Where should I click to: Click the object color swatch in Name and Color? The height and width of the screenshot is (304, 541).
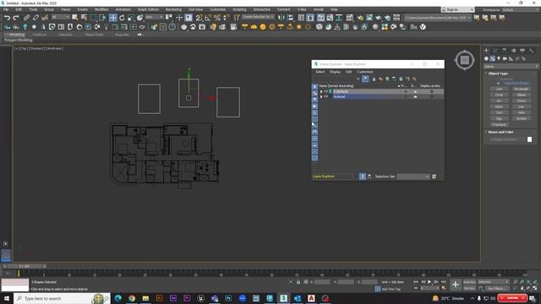530,139
